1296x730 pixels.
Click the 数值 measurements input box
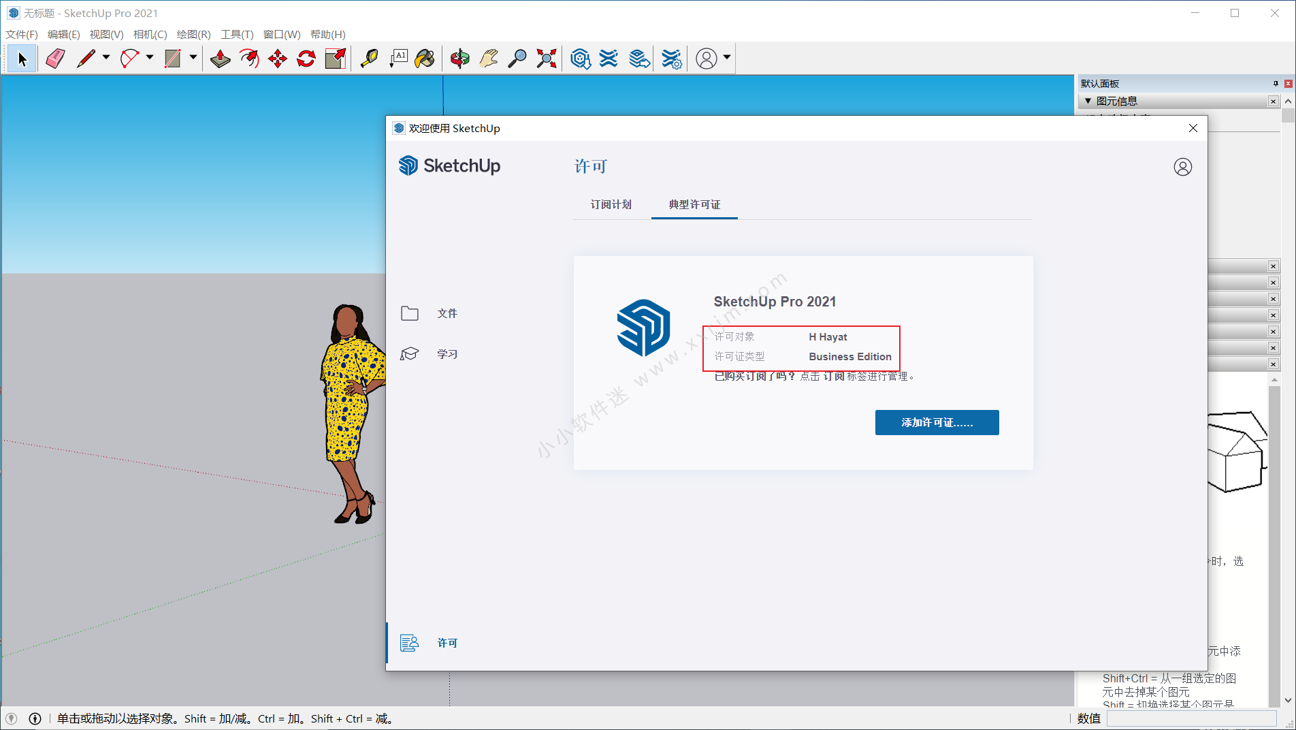tap(1191, 718)
